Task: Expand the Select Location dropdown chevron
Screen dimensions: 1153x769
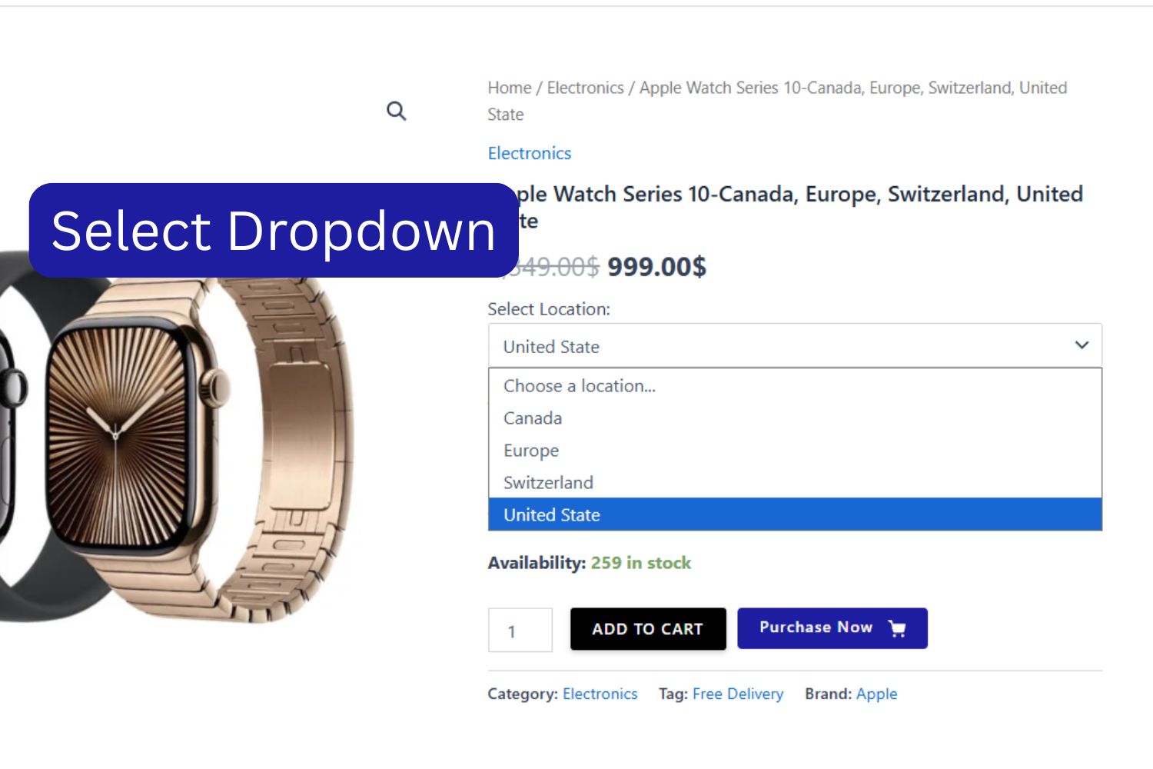Action: (x=1082, y=345)
